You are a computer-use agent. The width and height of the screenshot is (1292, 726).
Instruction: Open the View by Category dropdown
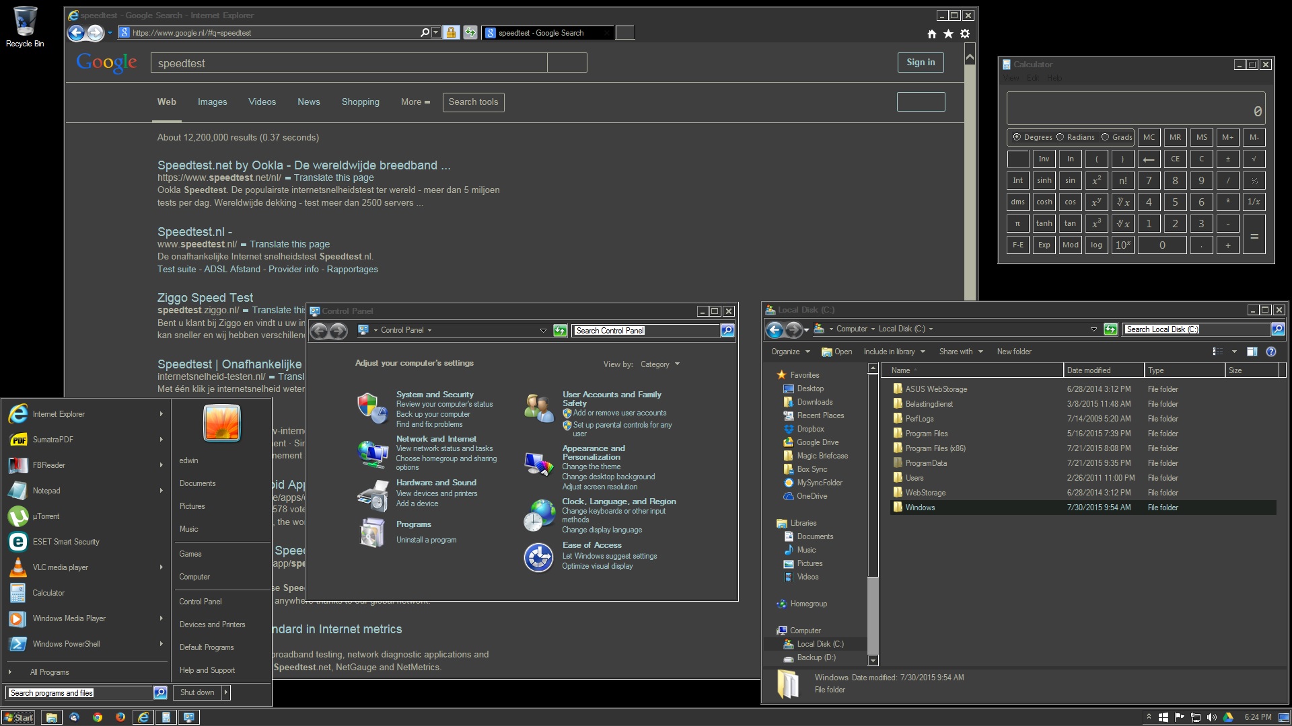(660, 364)
